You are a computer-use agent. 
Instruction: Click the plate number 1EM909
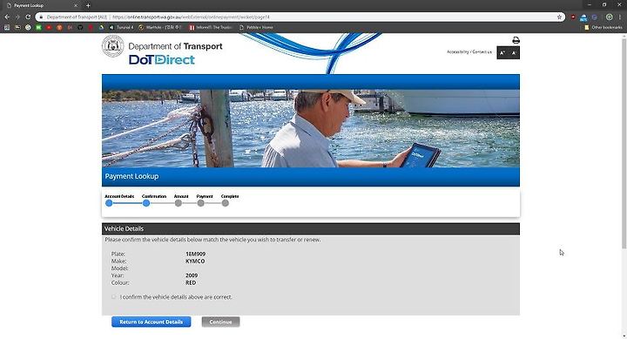196,254
